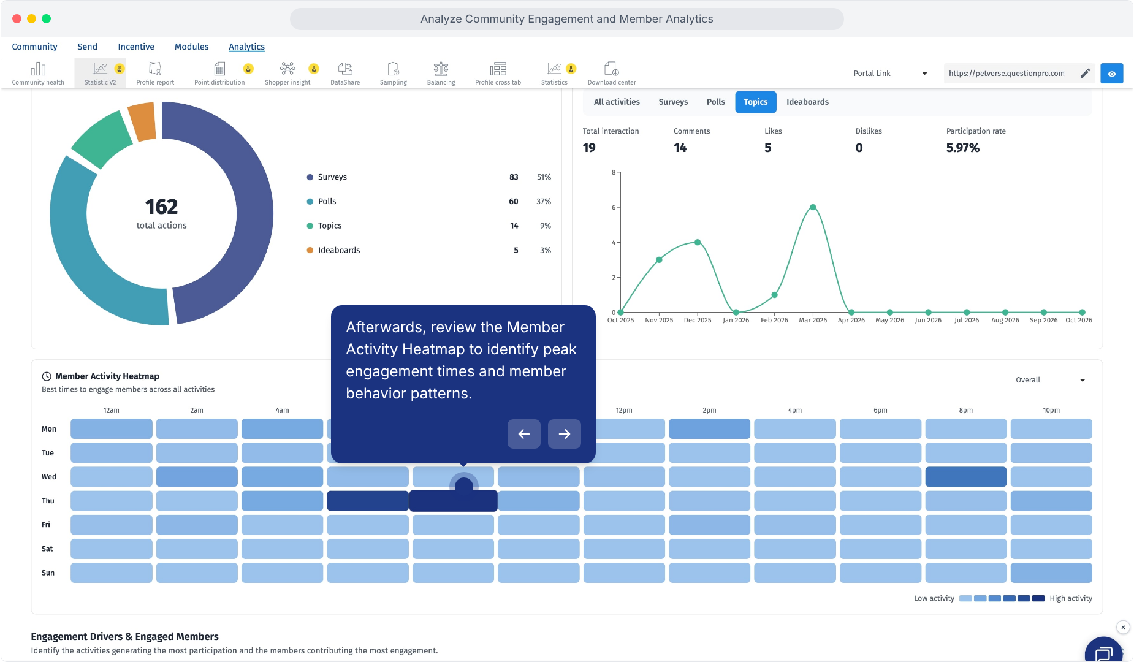Viewport: 1134px width, 662px height.
Task: Open Point distribution analytics
Action: (x=219, y=73)
